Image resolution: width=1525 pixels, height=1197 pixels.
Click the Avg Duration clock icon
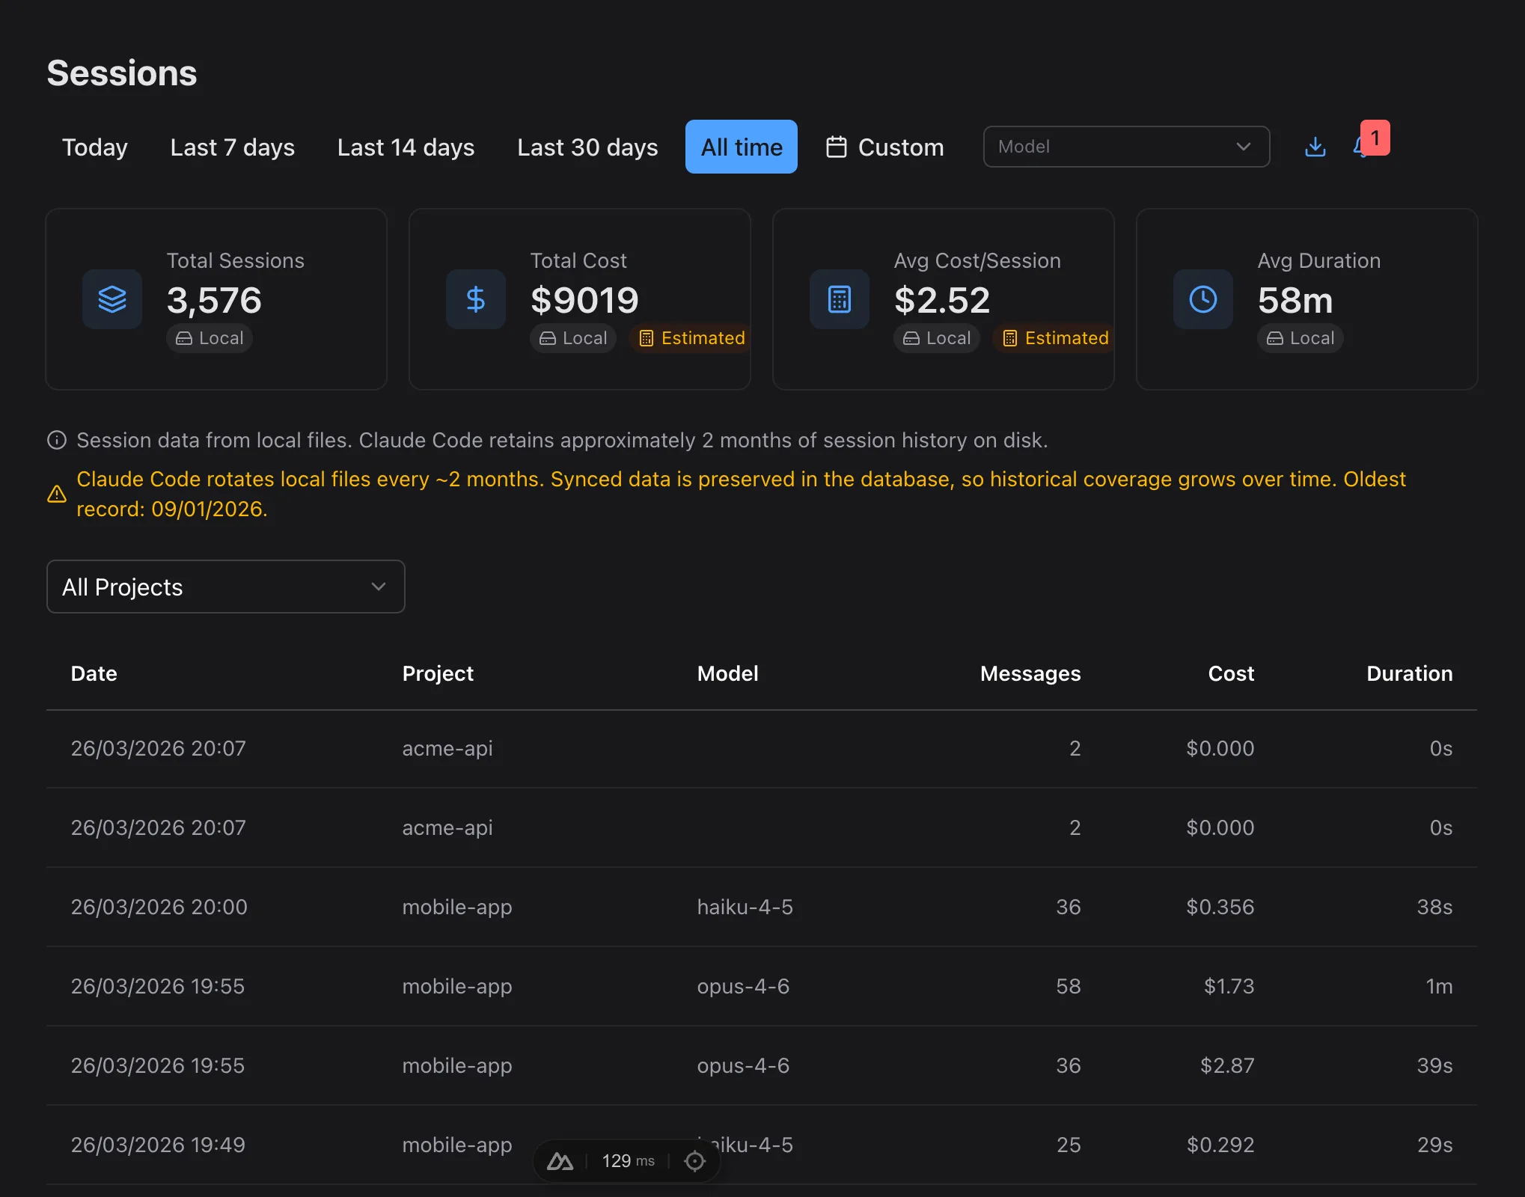tap(1203, 299)
